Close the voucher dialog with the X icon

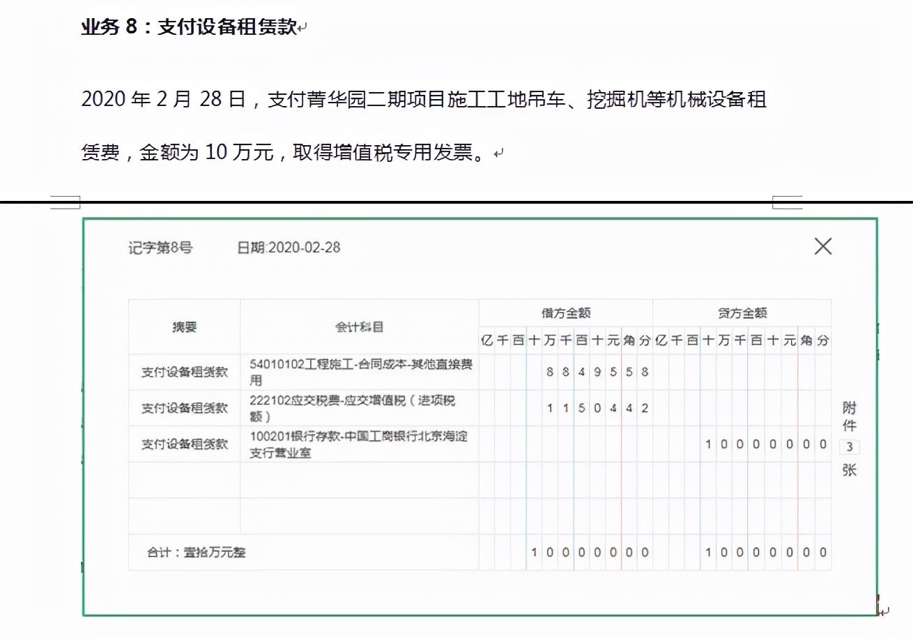click(x=823, y=246)
